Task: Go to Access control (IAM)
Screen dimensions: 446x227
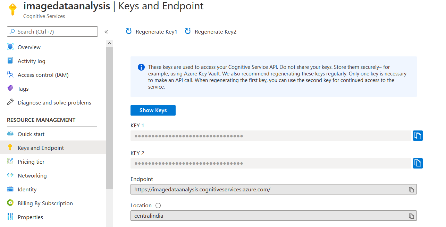Action: [x=43, y=75]
